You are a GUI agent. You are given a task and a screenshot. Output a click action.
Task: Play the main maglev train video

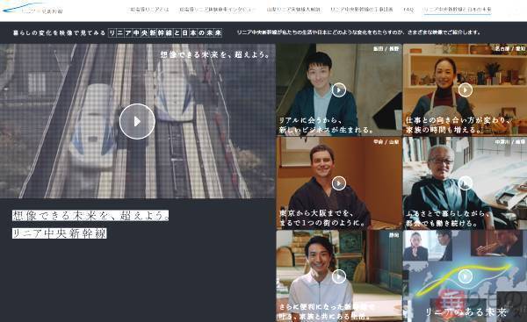pos(137,121)
